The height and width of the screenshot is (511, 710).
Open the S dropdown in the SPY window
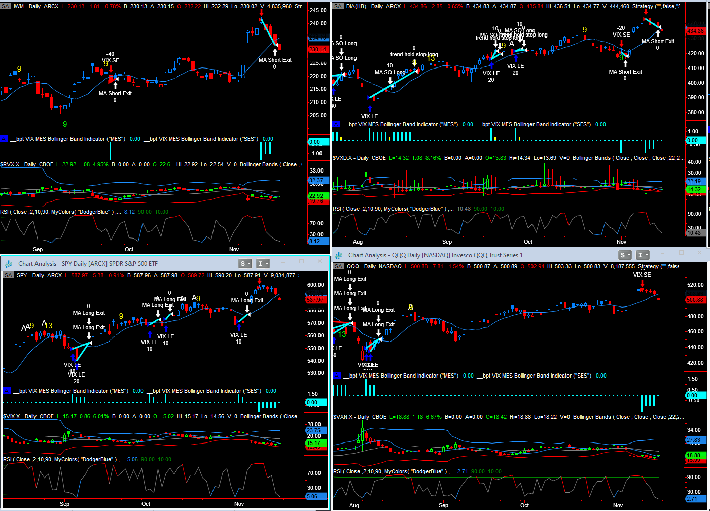click(x=245, y=263)
